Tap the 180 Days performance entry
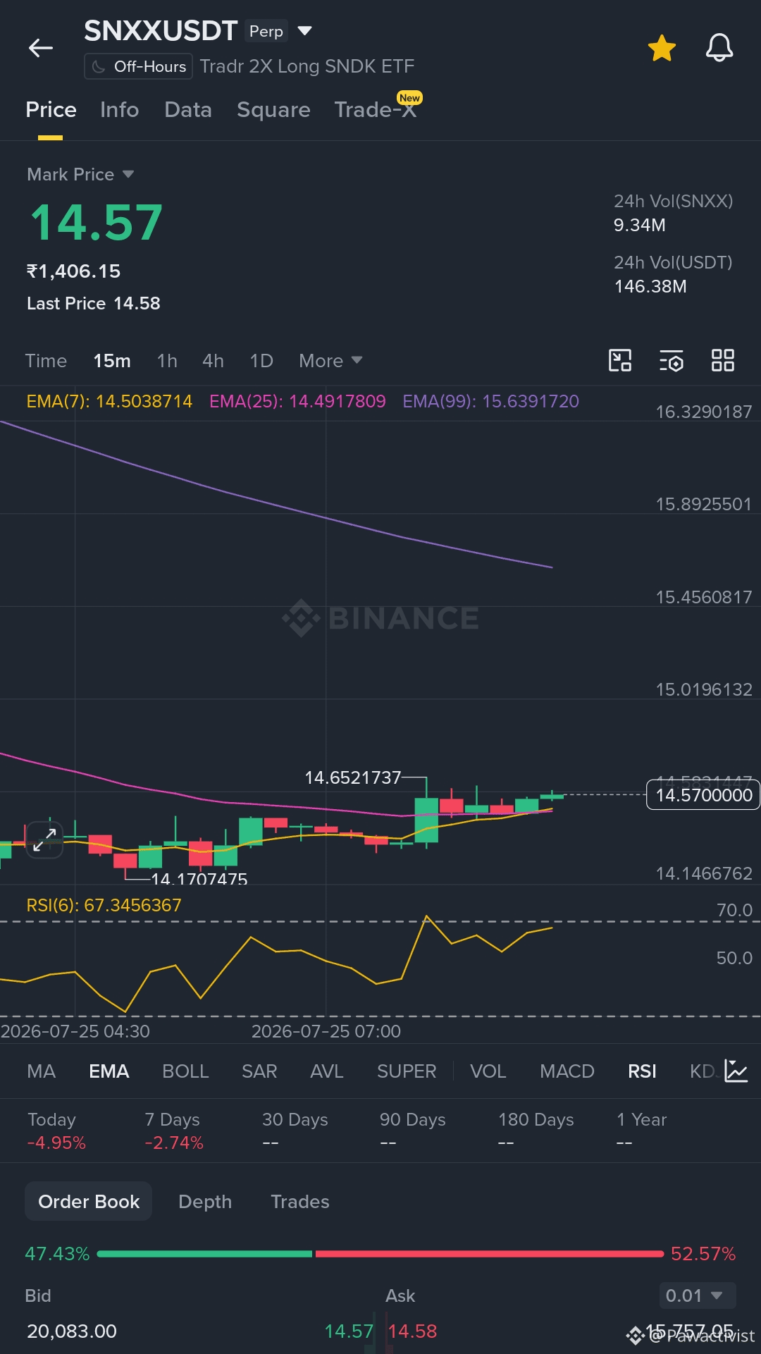761x1354 pixels. (x=536, y=1131)
